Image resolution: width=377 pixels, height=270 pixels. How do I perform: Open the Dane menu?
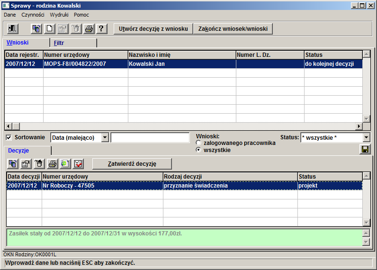coord(10,15)
